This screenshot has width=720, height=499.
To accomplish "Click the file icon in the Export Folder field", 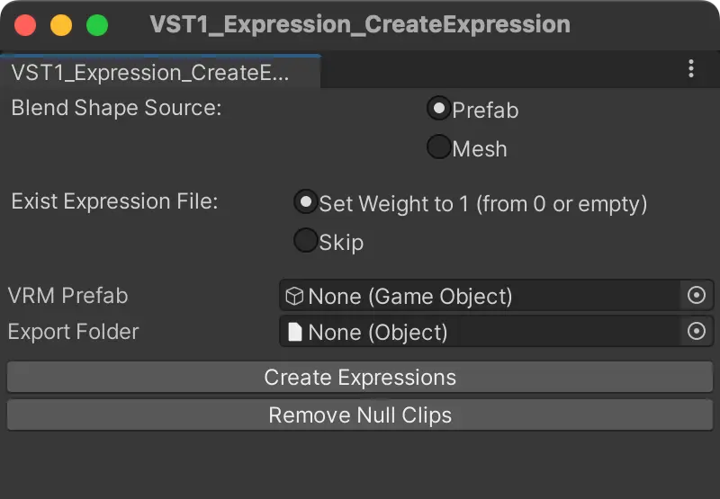I will (294, 333).
